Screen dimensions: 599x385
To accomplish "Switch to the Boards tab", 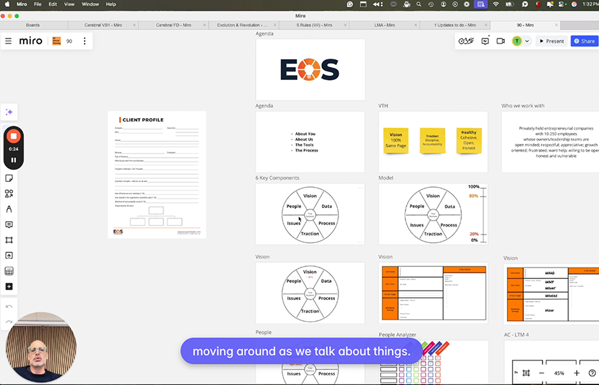I will (x=33, y=25).
